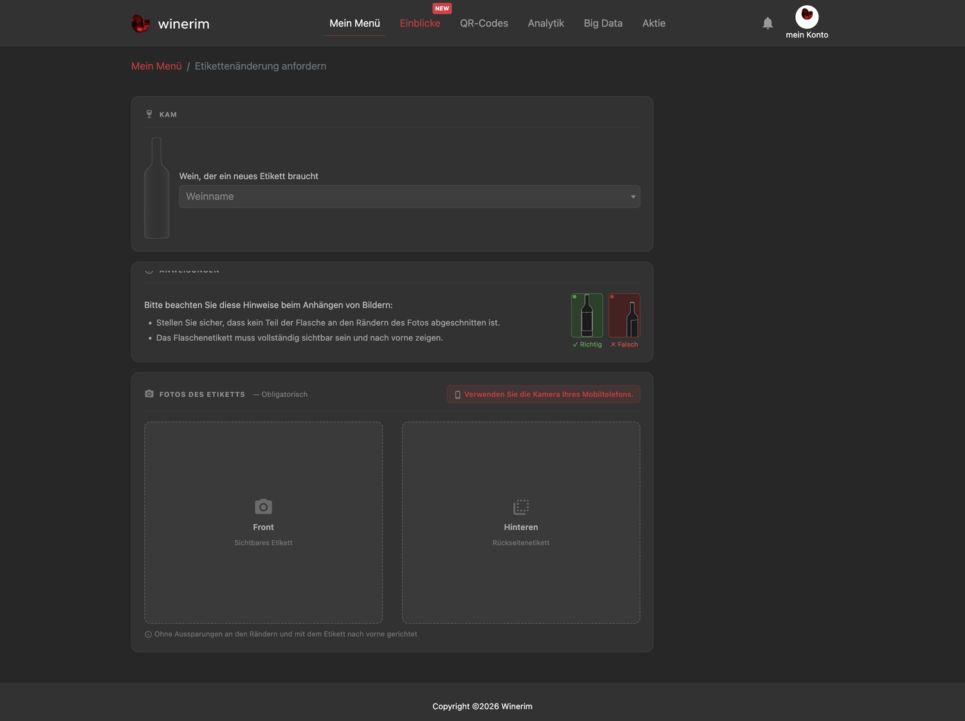Click the Rückseitenetikett caption

[x=521, y=543]
